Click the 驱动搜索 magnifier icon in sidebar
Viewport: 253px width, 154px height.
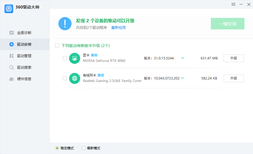point(12,67)
